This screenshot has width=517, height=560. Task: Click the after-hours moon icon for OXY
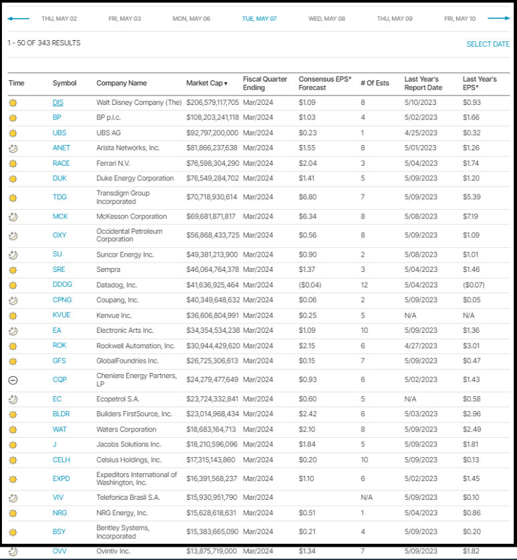pyautogui.click(x=13, y=236)
